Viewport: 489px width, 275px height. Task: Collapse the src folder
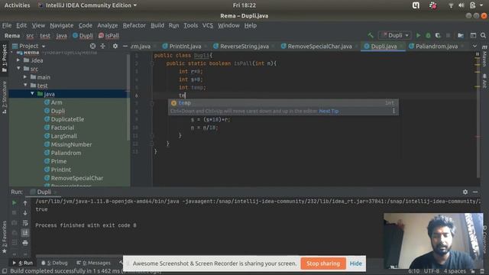pos(18,69)
